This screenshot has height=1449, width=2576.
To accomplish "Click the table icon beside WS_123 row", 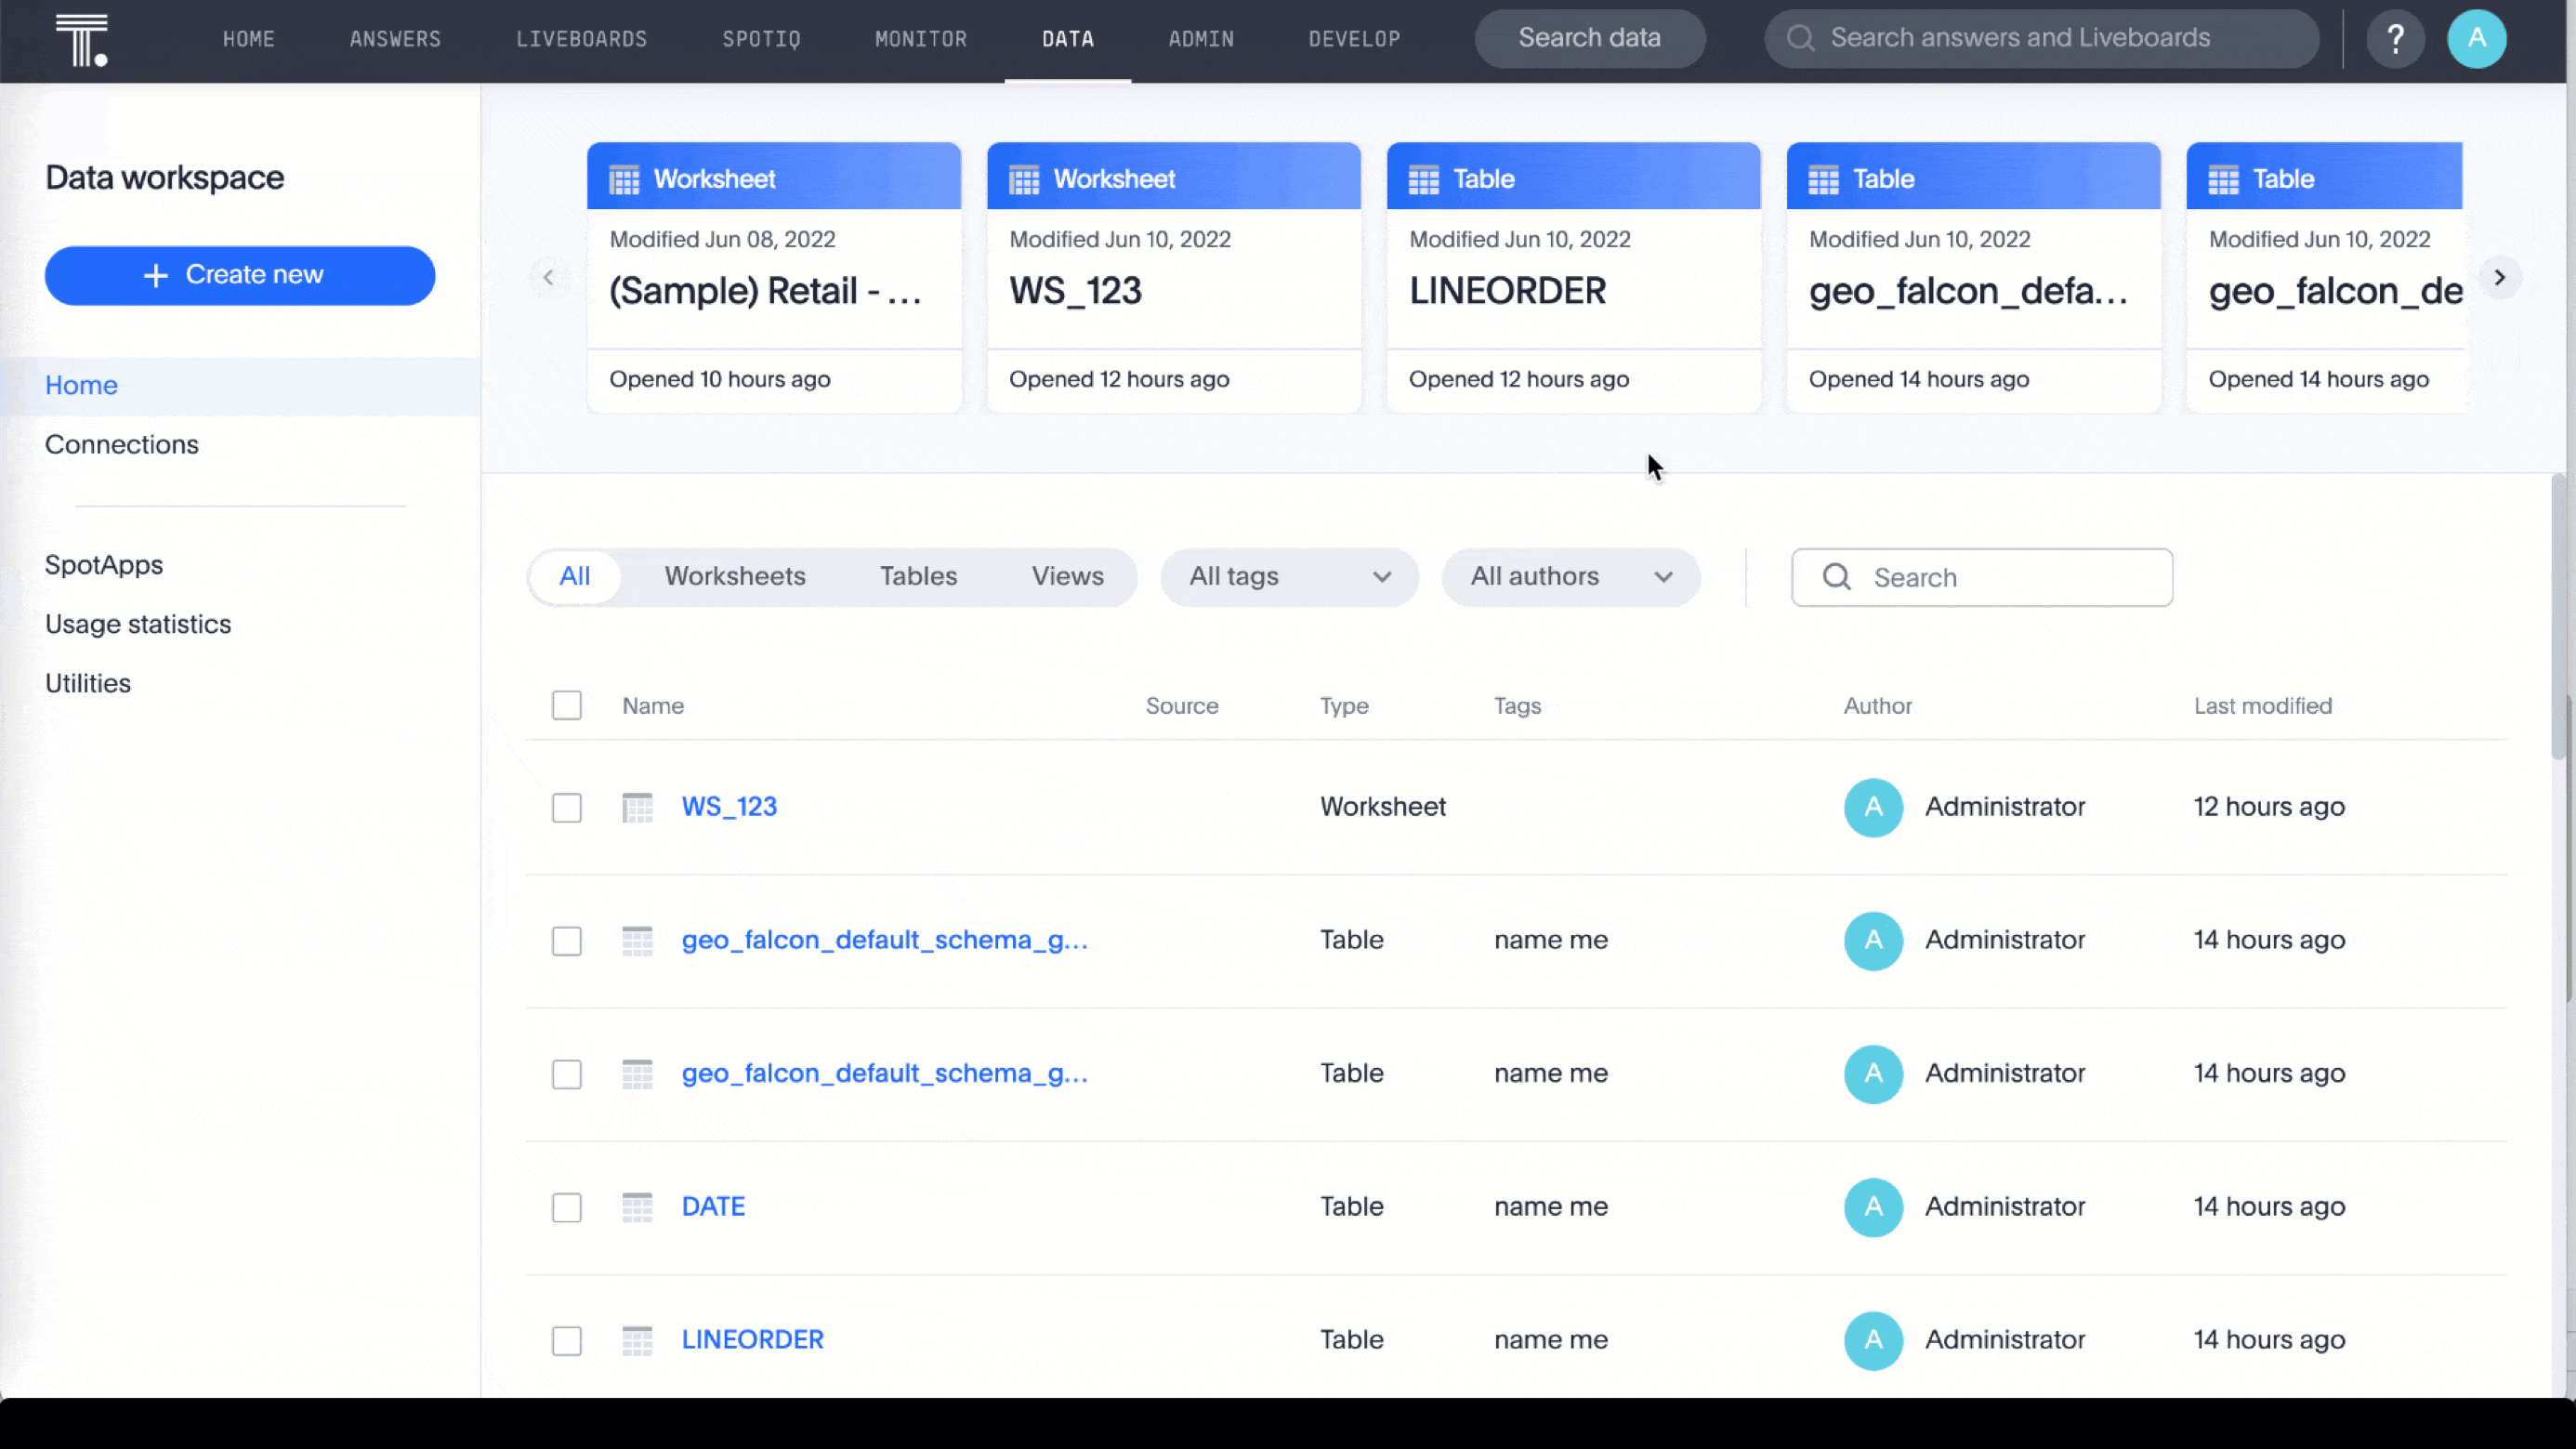I will (637, 807).
